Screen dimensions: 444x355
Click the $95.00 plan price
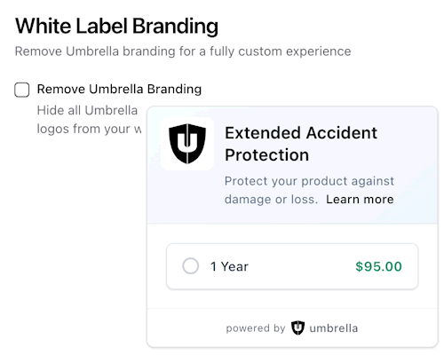pyautogui.click(x=378, y=266)
